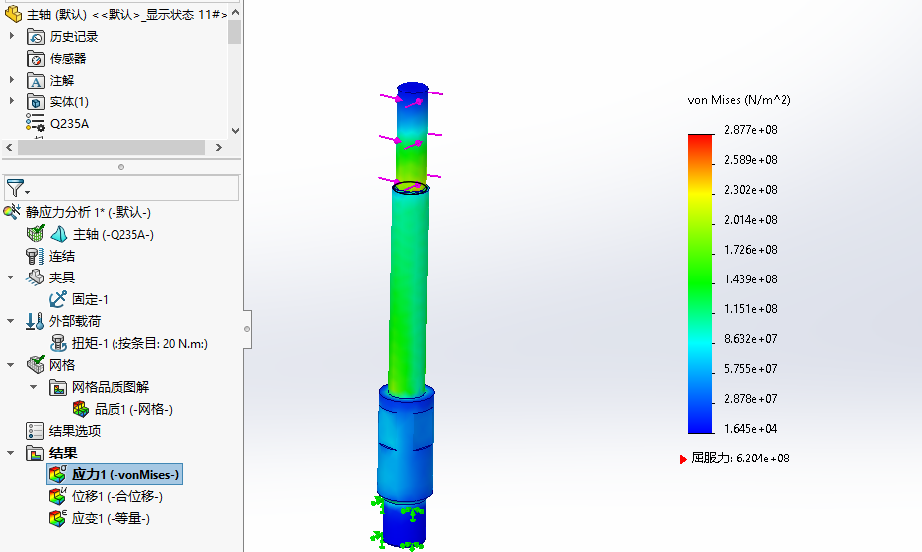
Task: Click the 静应力分析 1 study icon
Action: point(12,212)
